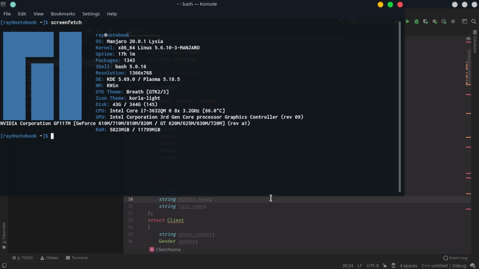
Task: Click Konsole window icon in title bar
Action: [x=3, y=4]
